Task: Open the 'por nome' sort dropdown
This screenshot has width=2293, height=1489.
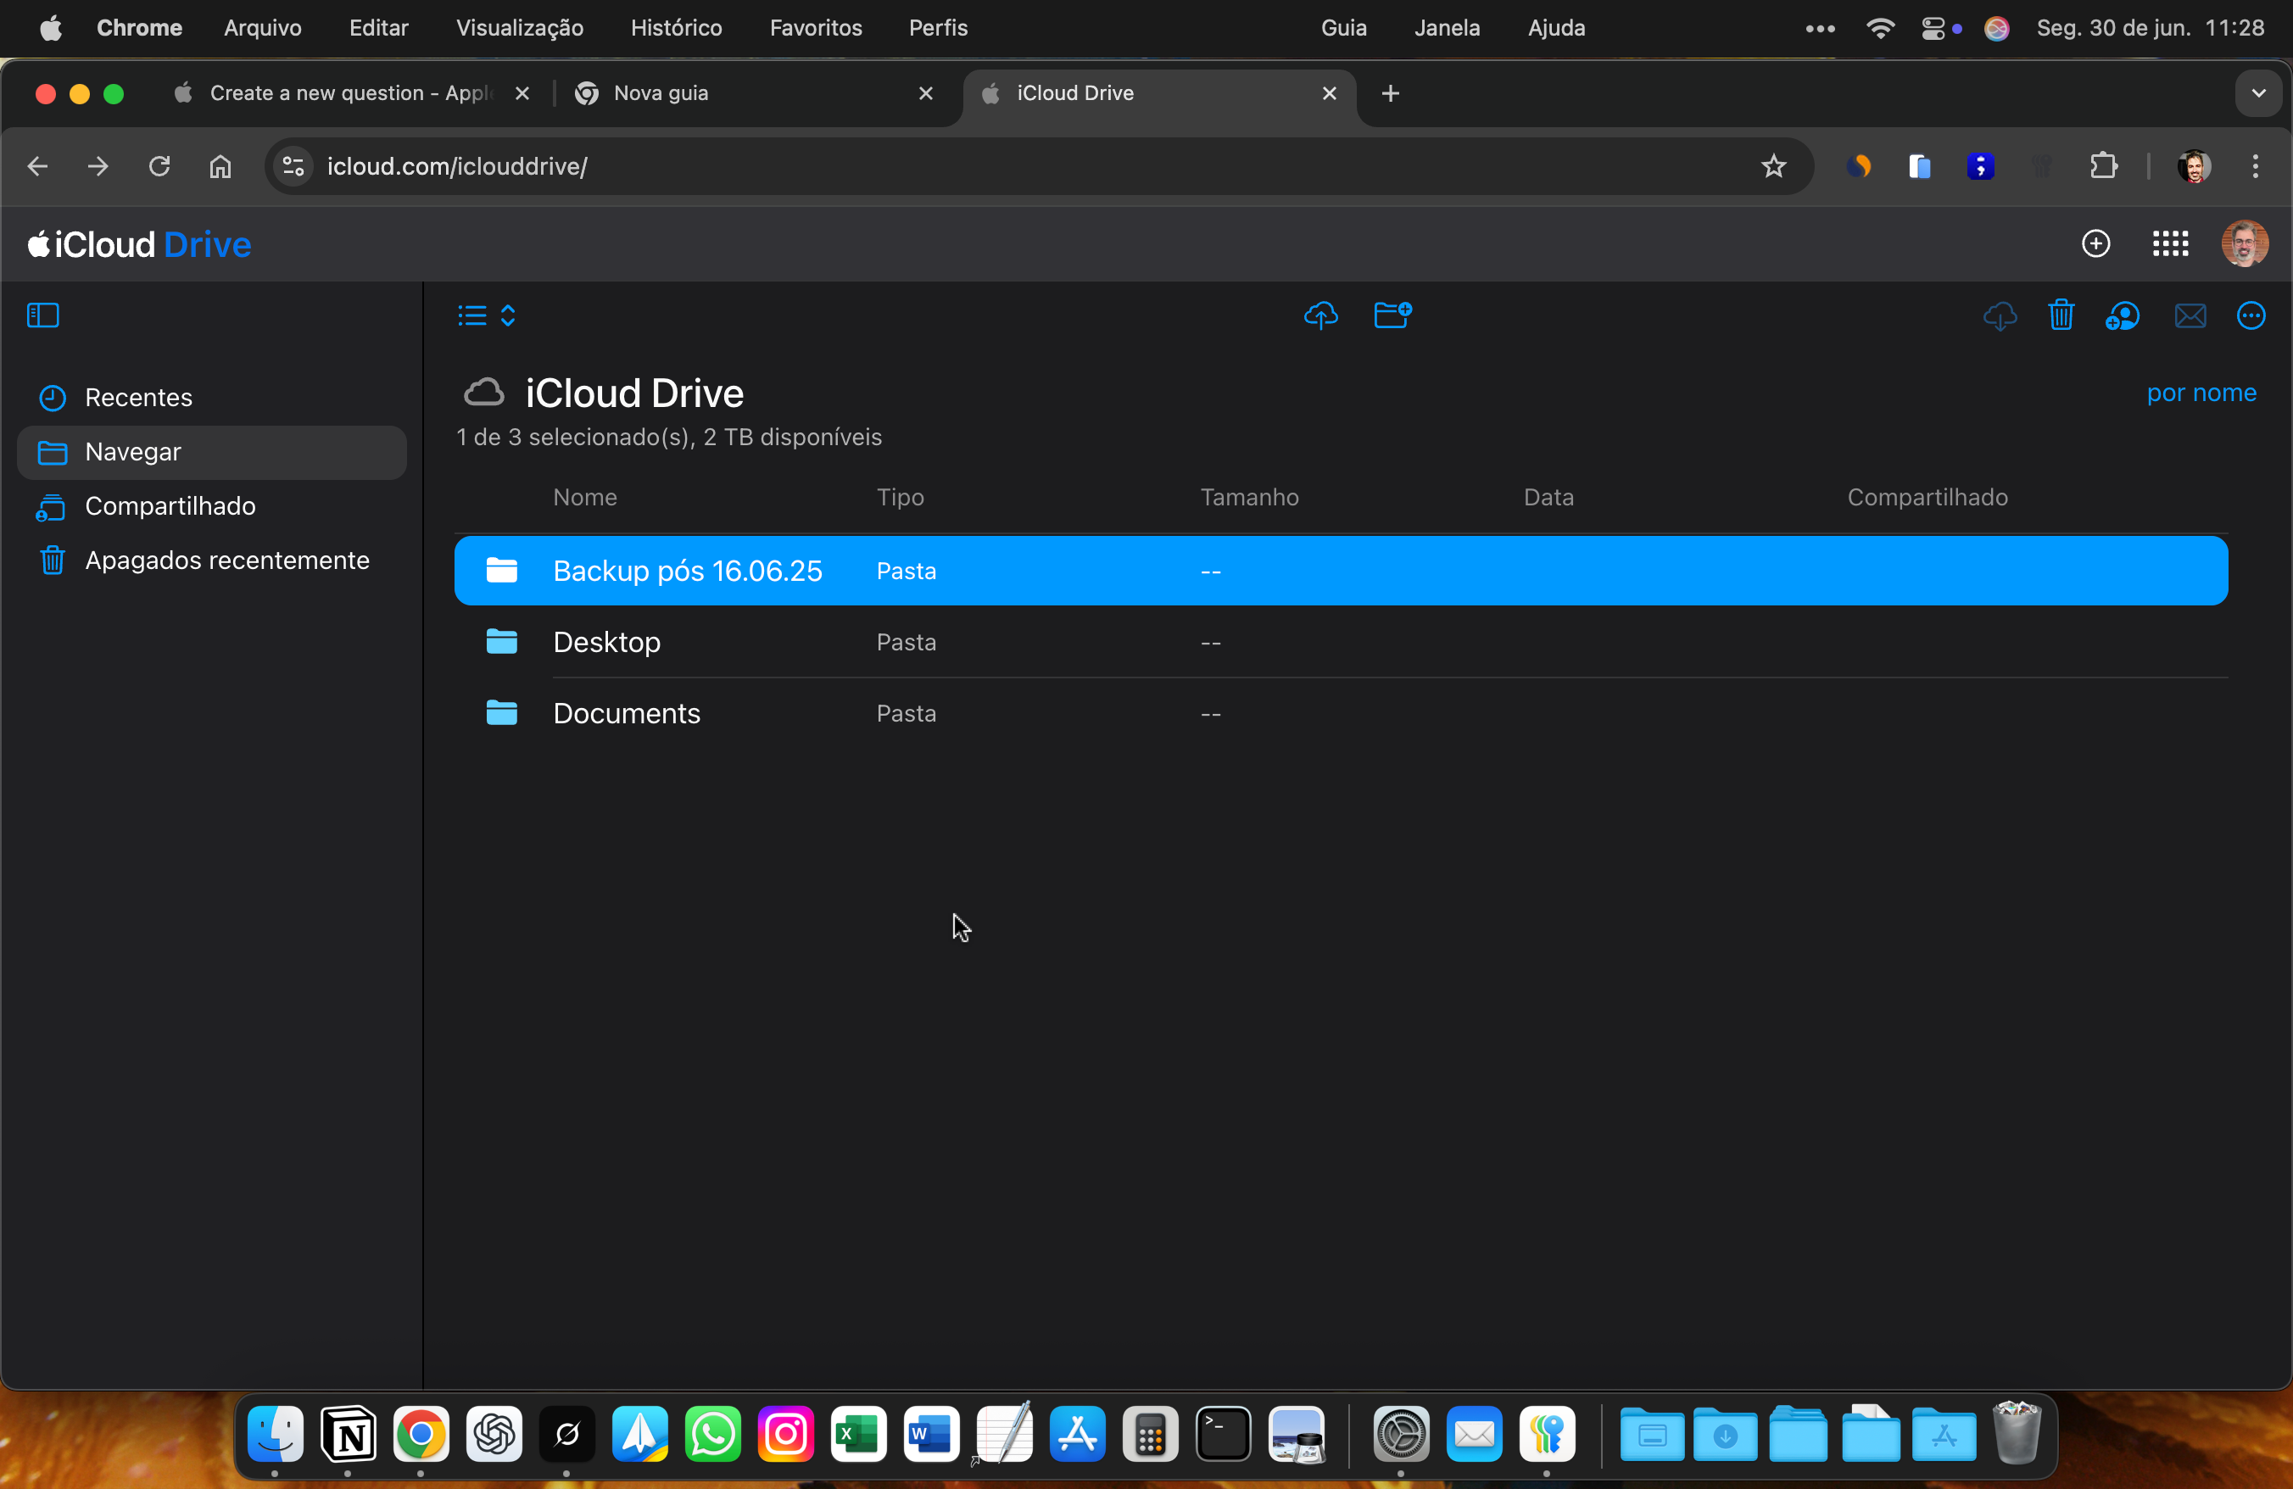Action: point(2201,393)
